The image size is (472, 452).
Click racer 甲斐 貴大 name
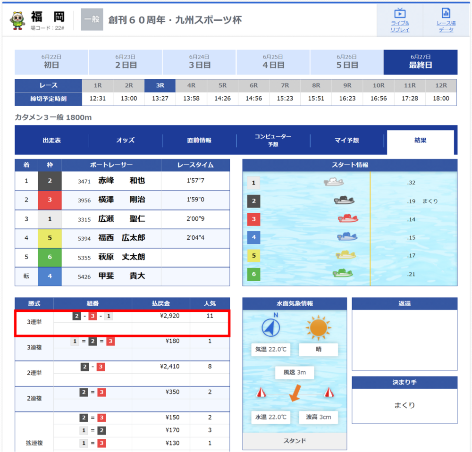(x=122, y=276)
